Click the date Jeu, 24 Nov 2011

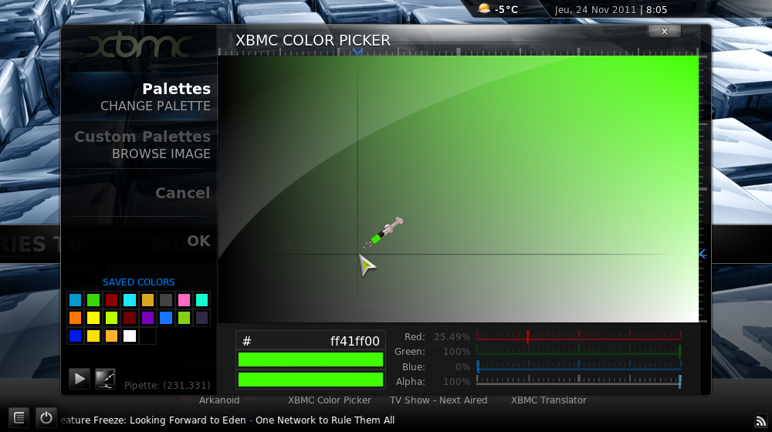click(595, 10)
